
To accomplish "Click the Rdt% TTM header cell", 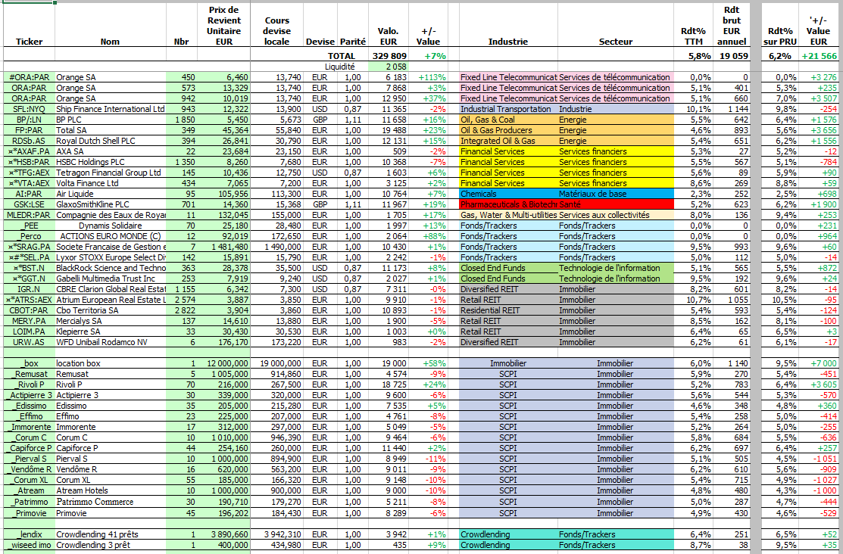I will pos(693,25).
